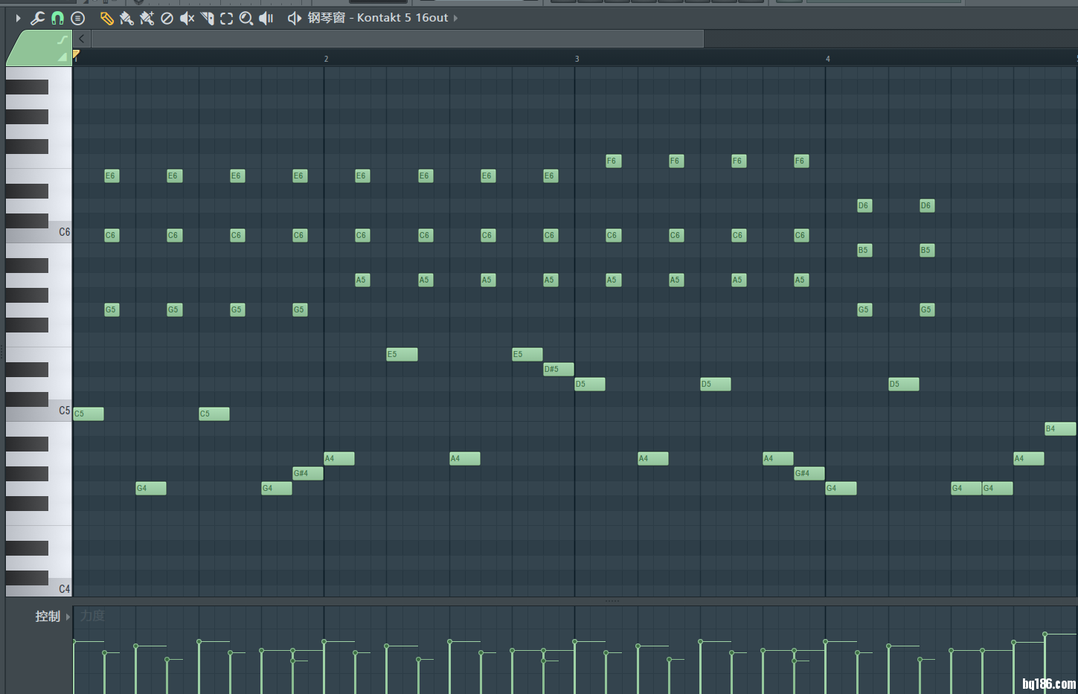Toggle the portamento curve icon in note properties
This screenshot has height=694, width=1078.
pyautogui.click(x=62, y=39)
